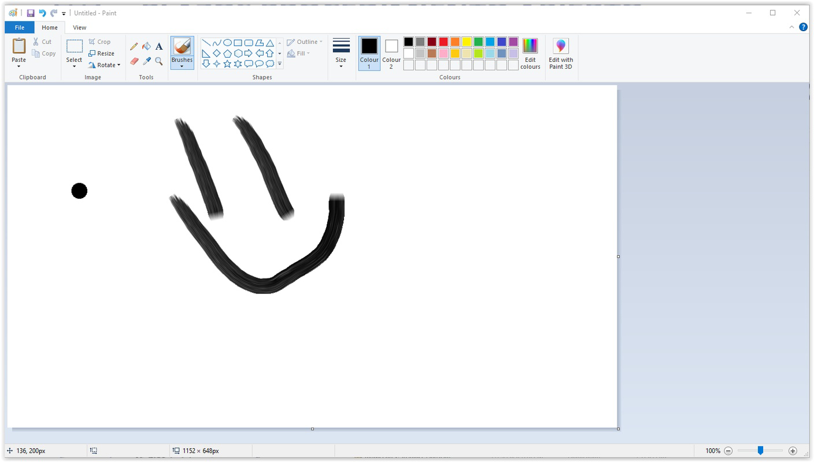Zoom in with the plus button
The width and height of the screenshot is (814, 462).
tap(793, 450)
